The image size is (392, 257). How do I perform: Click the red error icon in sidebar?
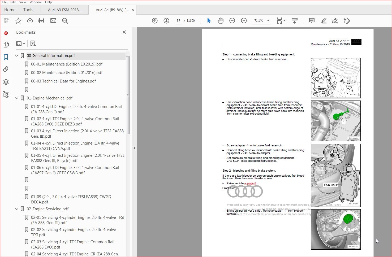tap(6, 33)
